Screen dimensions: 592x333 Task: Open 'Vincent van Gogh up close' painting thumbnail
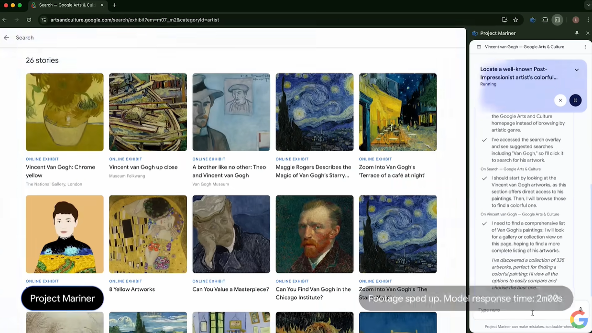(x=148, y=112)
